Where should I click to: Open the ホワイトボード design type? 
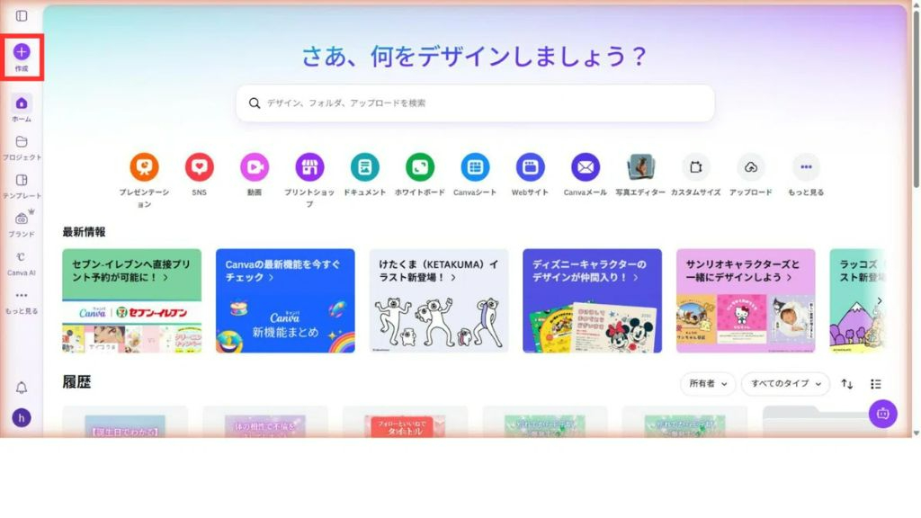[420, 167]
